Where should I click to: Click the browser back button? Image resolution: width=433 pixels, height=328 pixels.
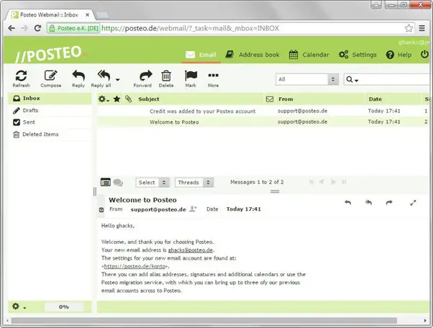[12, 28]
